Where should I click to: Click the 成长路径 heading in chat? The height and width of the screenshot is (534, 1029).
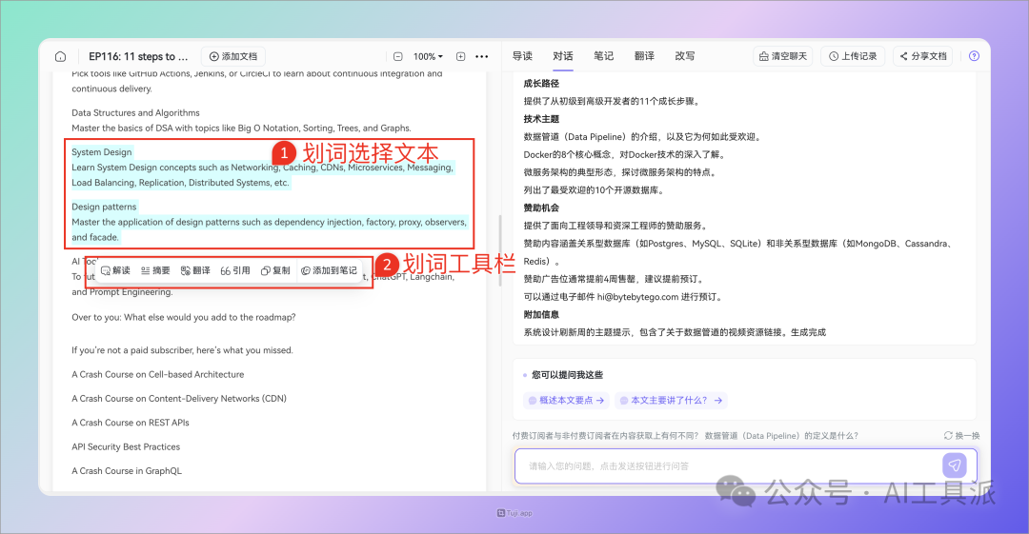tap(541, 84)
